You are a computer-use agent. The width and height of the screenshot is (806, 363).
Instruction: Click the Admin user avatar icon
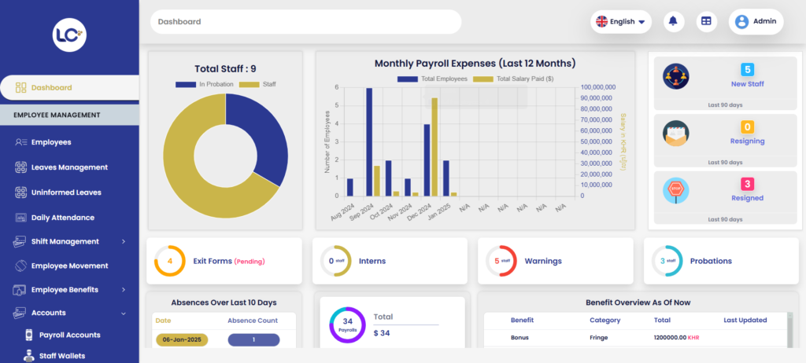click(741, 22)
